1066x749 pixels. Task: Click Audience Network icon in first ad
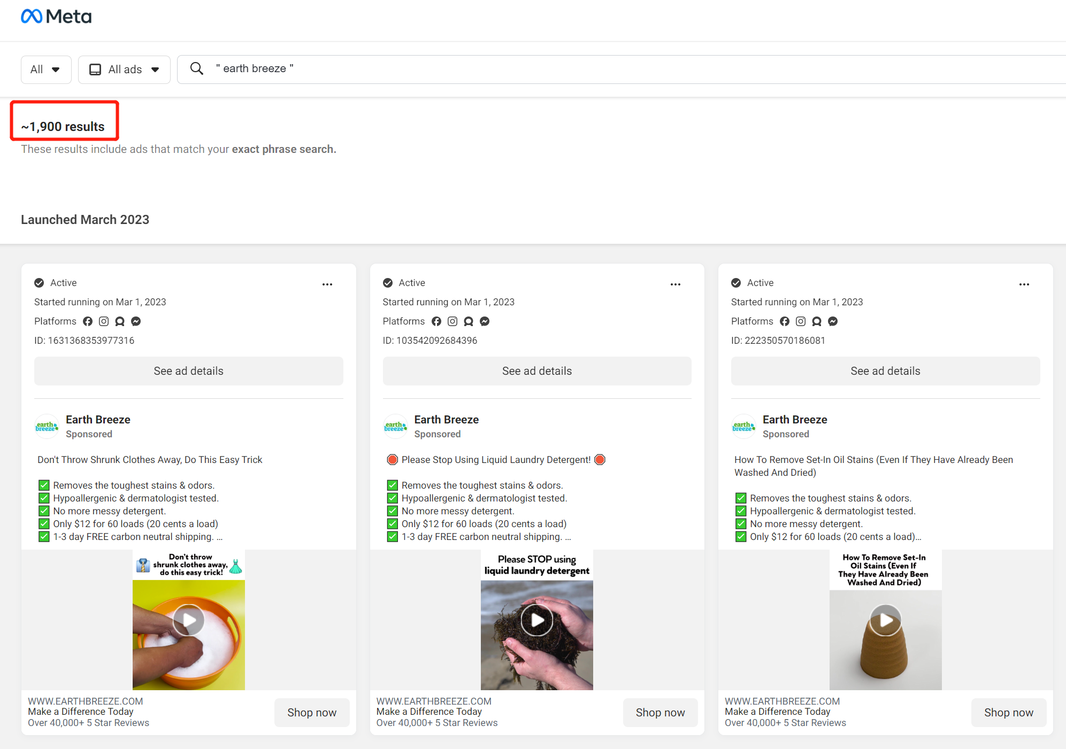120,321
